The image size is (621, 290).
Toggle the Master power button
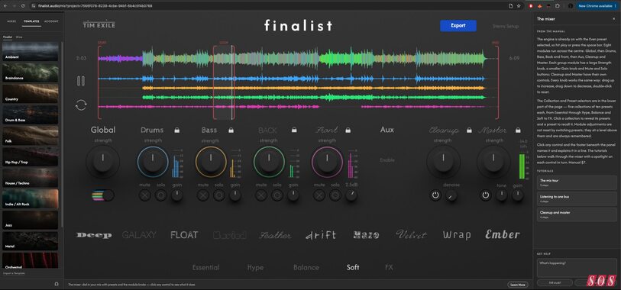pyautogui.click(x=486, y=195)
